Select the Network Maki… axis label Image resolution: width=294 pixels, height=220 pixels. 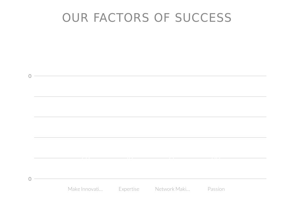(x=172, y=189)
